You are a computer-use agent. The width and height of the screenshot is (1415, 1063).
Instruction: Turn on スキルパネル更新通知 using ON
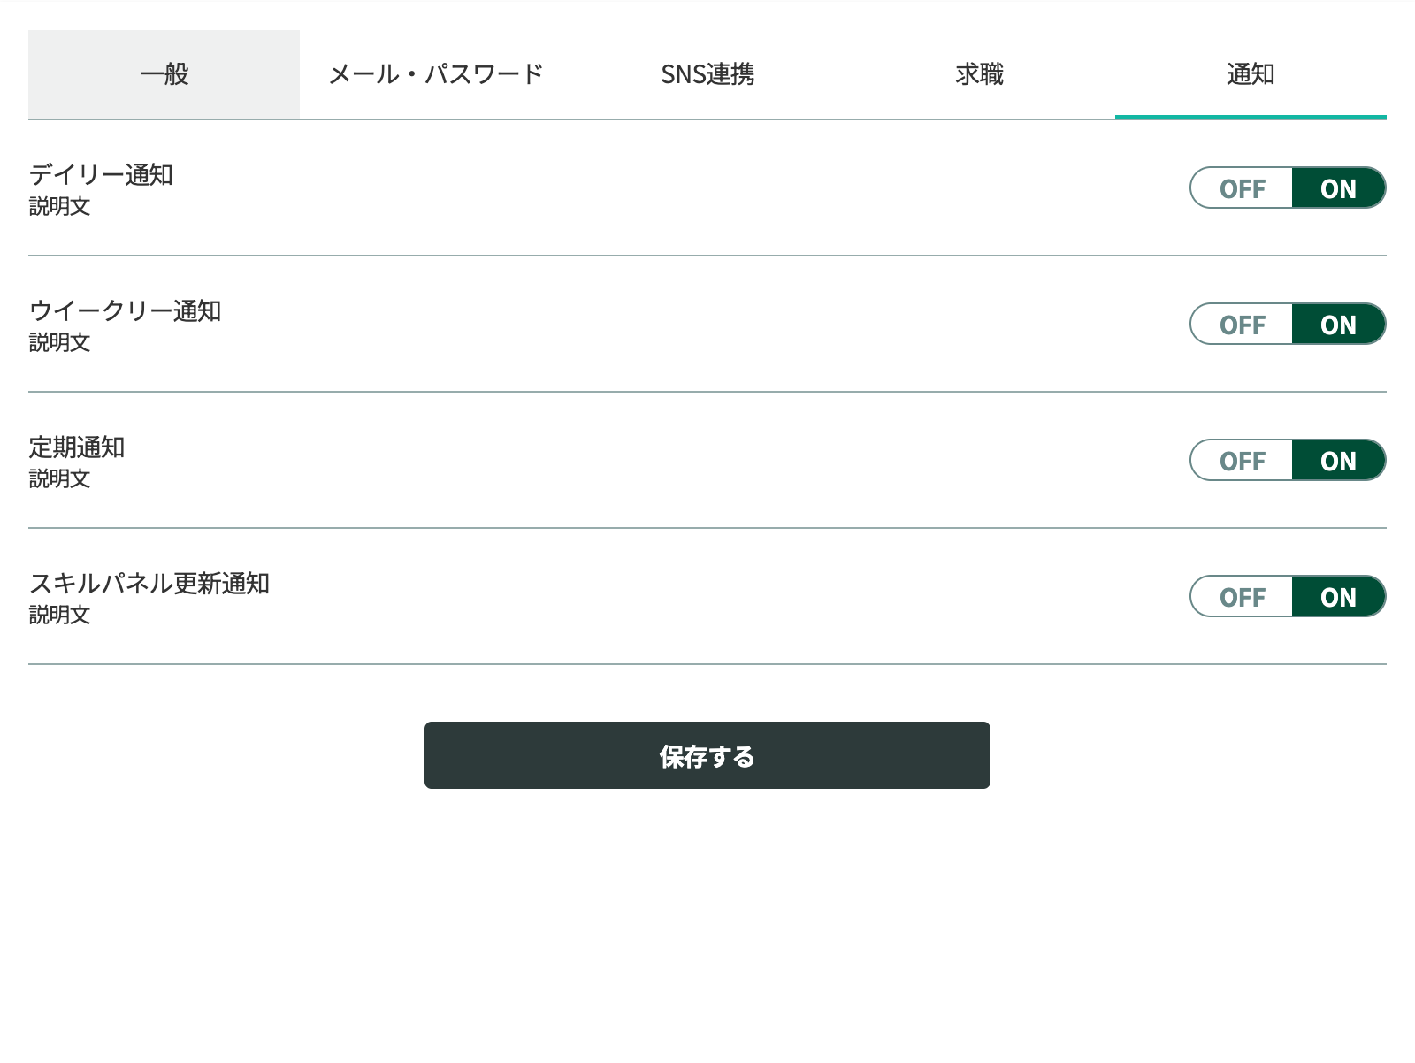[1337, 597]
